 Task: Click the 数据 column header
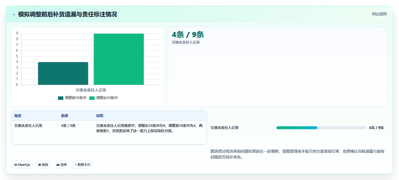[65, 116]
